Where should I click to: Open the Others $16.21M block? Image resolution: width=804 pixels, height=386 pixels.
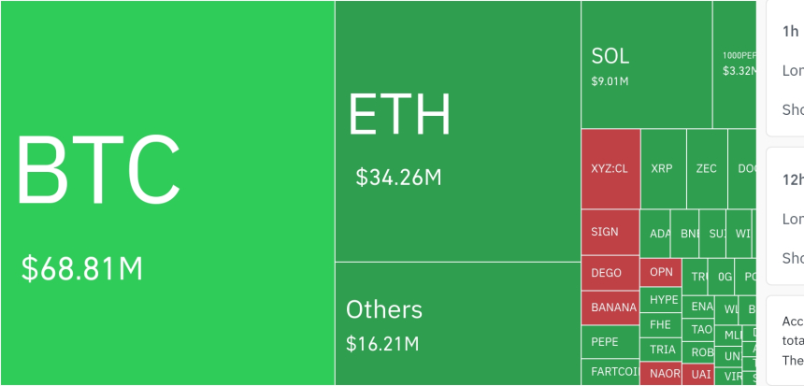point(458,323)
